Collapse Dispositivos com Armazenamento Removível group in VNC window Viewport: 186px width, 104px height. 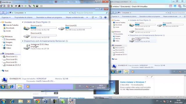(23, 41)
